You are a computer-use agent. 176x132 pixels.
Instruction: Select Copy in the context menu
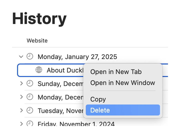click(x=98, y=99)
